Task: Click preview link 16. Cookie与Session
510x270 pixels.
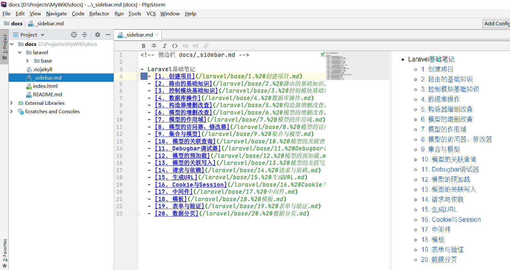Action: pos(451,220)
